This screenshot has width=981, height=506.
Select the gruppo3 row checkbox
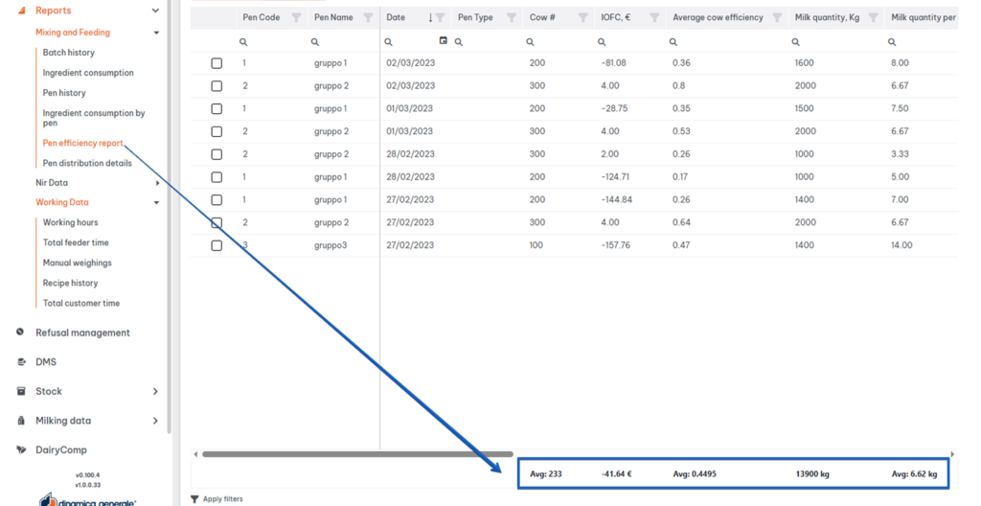217,245
